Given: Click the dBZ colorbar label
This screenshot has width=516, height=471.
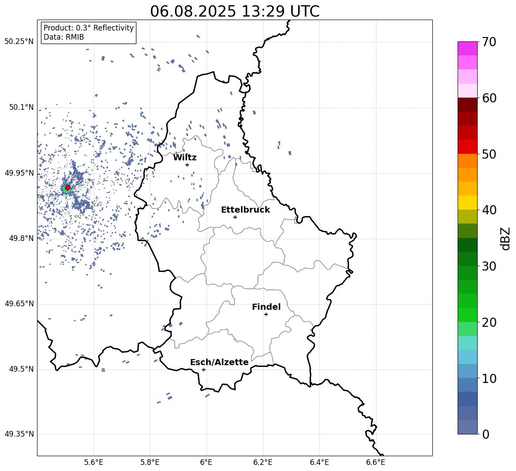Looking at the screenshot, I should coord(505,238).
